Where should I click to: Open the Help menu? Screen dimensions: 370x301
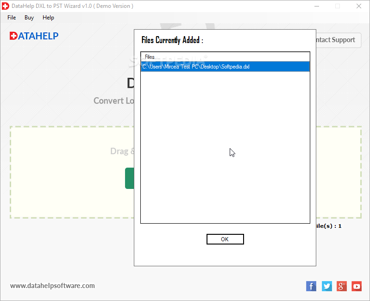click(48, 18)
